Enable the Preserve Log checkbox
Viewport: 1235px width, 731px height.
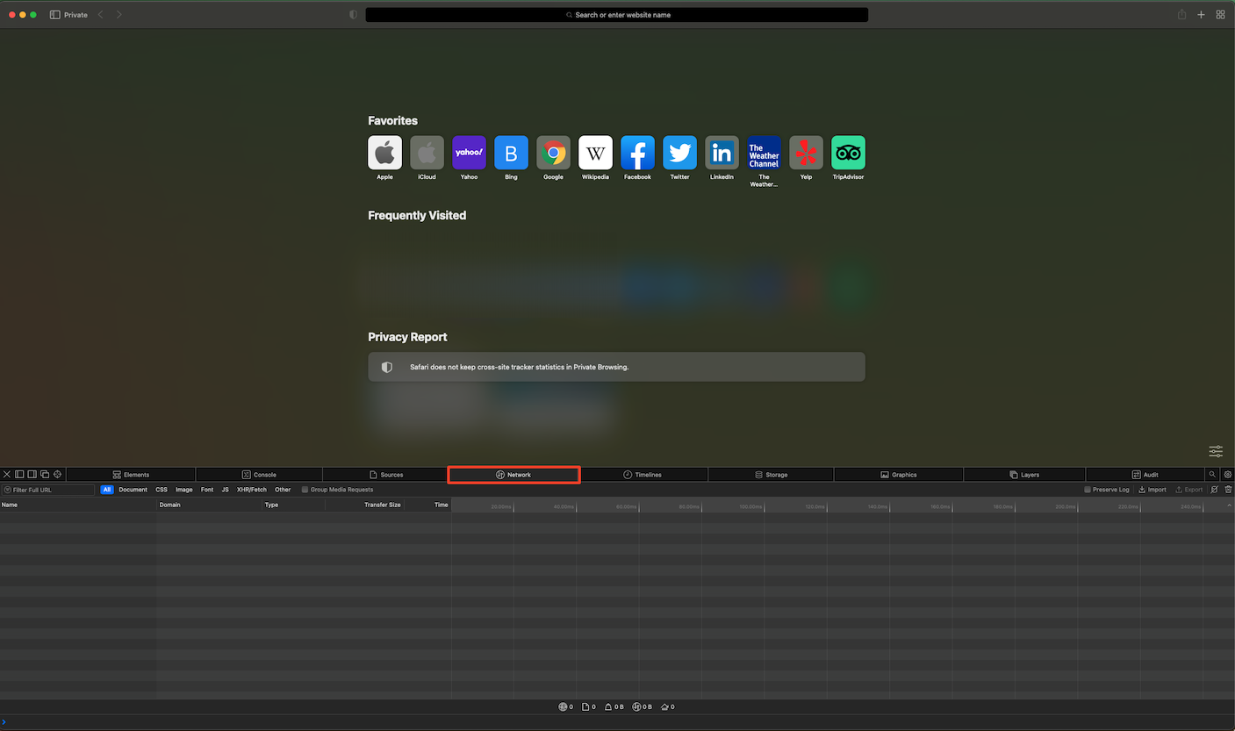pos(1088,490)
